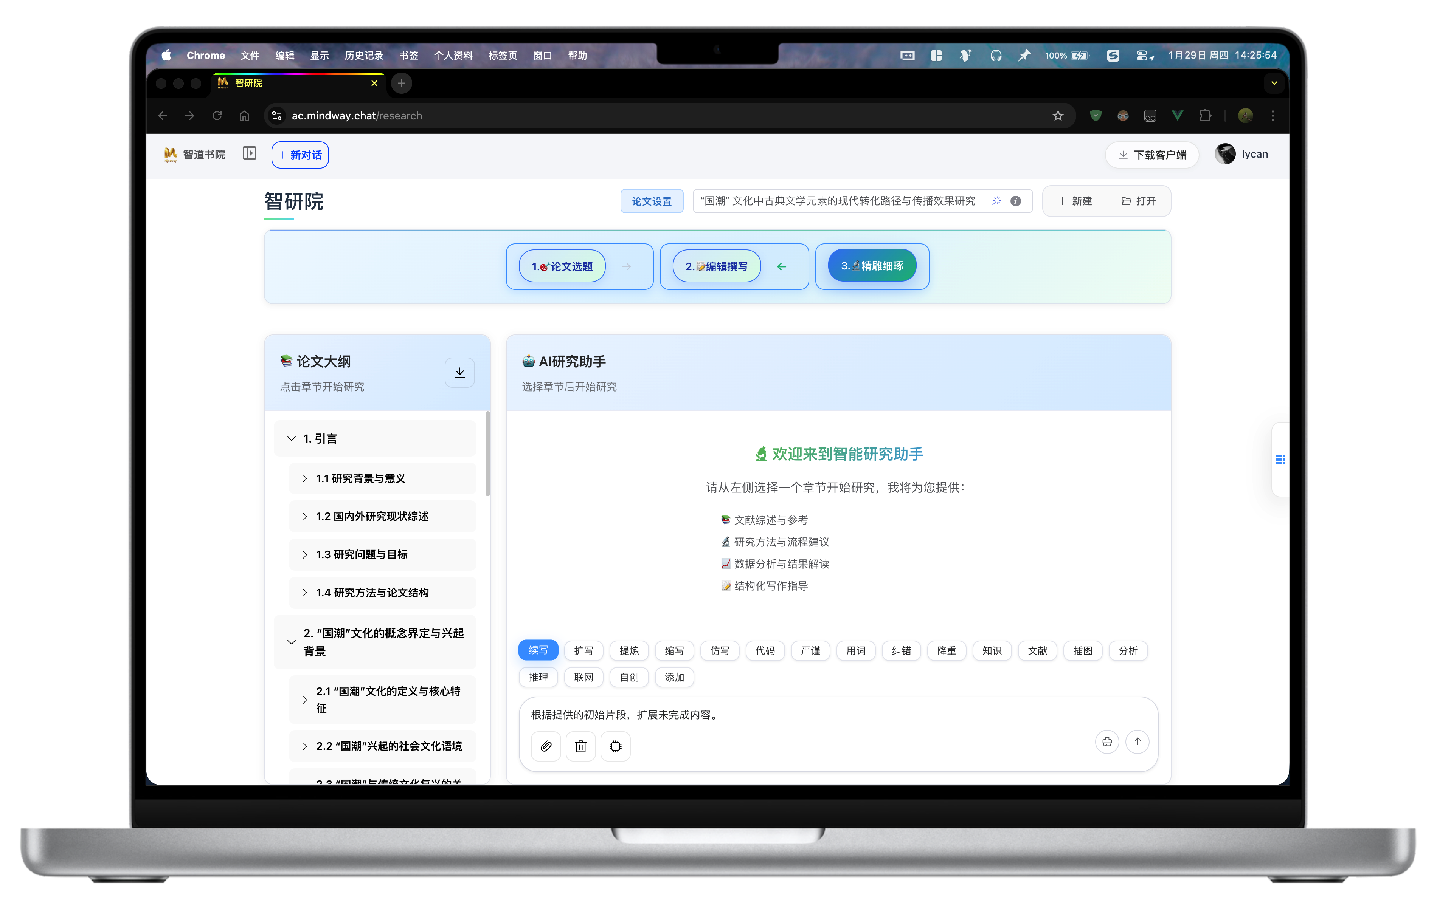Click the 打开 button
The width and height of the screenshot is (1437, 907).
pyautogui.click(x=1139, y=201)
